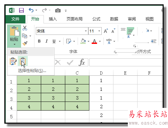Select the highlighted second paste option icon
The image size is (168, 128).
(23, 61)
